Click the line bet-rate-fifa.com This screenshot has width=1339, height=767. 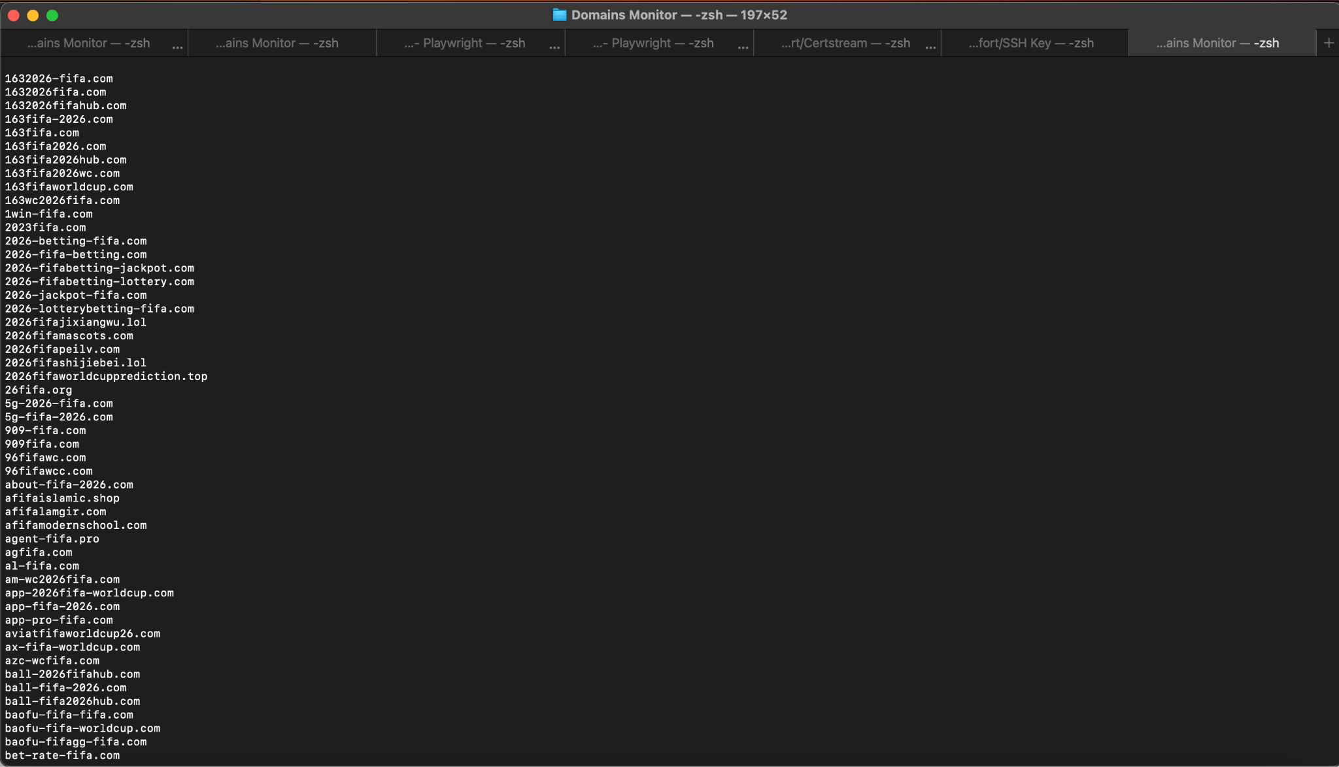62,755
